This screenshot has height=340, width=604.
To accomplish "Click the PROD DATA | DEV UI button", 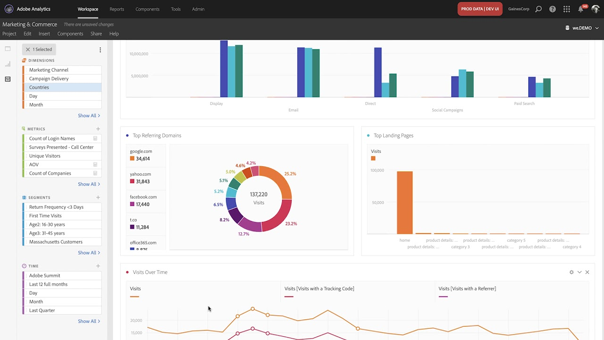I will tap(479, 9).
